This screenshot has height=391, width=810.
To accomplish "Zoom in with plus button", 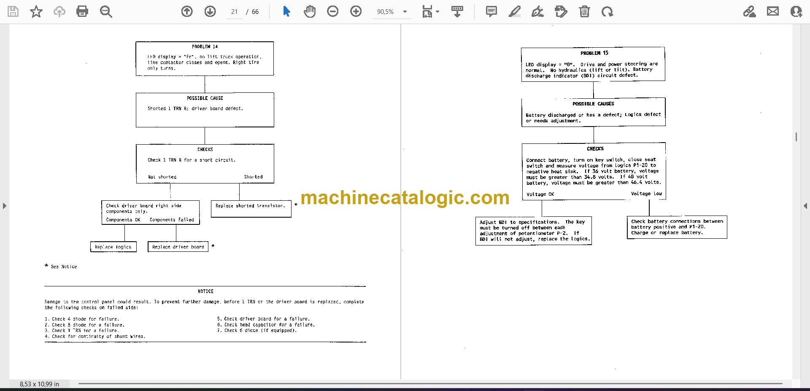I will (356, 11).
